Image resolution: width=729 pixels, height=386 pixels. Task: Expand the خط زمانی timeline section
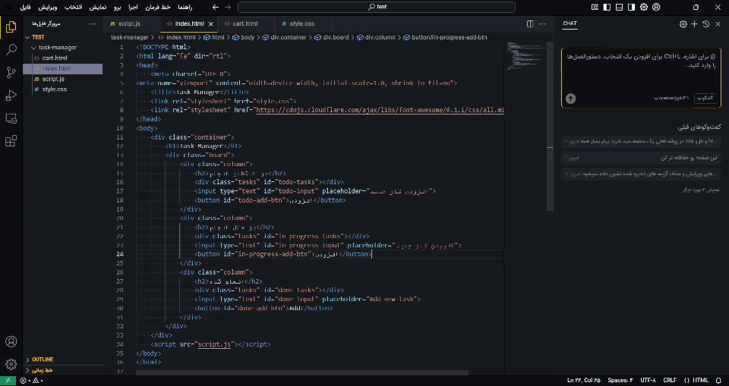[x=63, y=370]
